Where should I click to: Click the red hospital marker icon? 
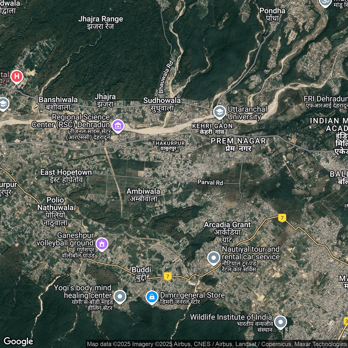click(17, 76)
